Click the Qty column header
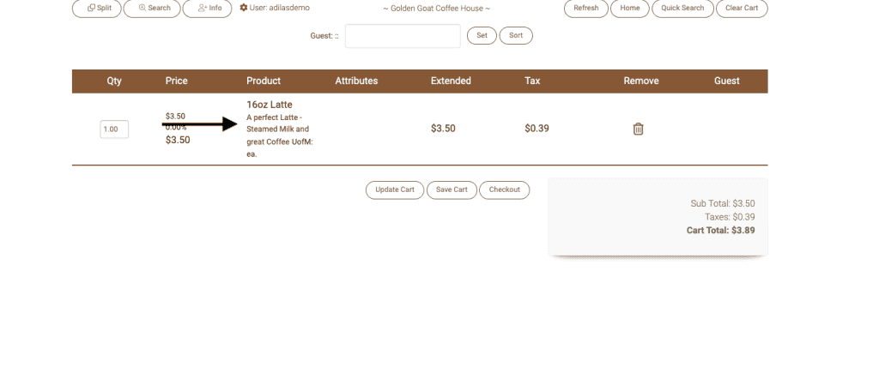Viewport: 879px width, 373px height. click(114, 81)
